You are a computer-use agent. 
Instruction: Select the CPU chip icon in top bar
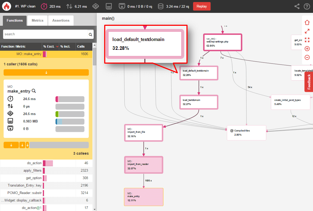pyautogui.click(x=96, y=6)
